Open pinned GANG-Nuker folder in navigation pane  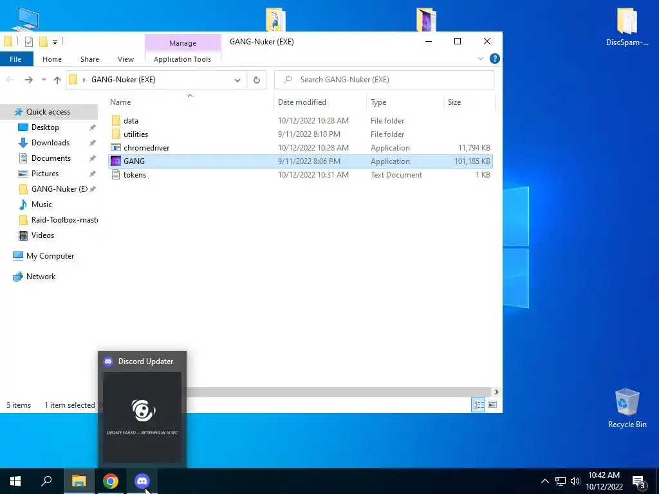(59, 189)
